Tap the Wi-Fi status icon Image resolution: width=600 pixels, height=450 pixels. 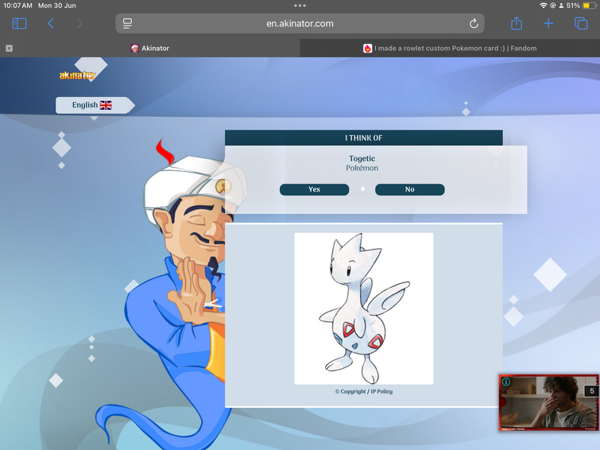point(543,6)
